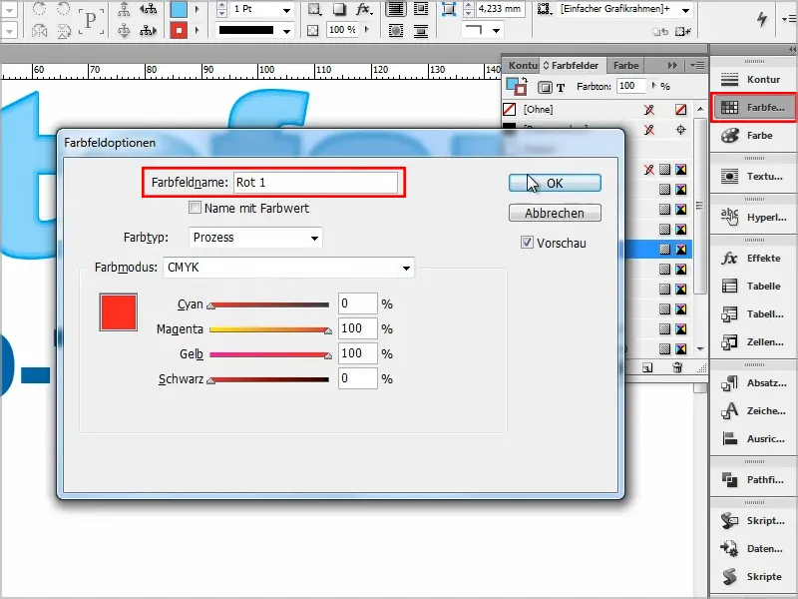Switch to the Kontur tab
Image resolution: width=798 pixels, height=599 pixels.
point(523,65)
